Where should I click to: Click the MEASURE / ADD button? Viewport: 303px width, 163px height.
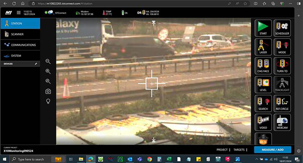pos(272,150)
